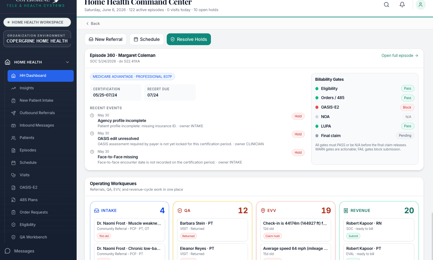Click the Home Health house icon

point(8,62)
